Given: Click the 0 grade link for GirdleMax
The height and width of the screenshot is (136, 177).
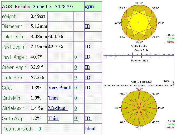Looking at the screenshot, I should tap(76, 108).
